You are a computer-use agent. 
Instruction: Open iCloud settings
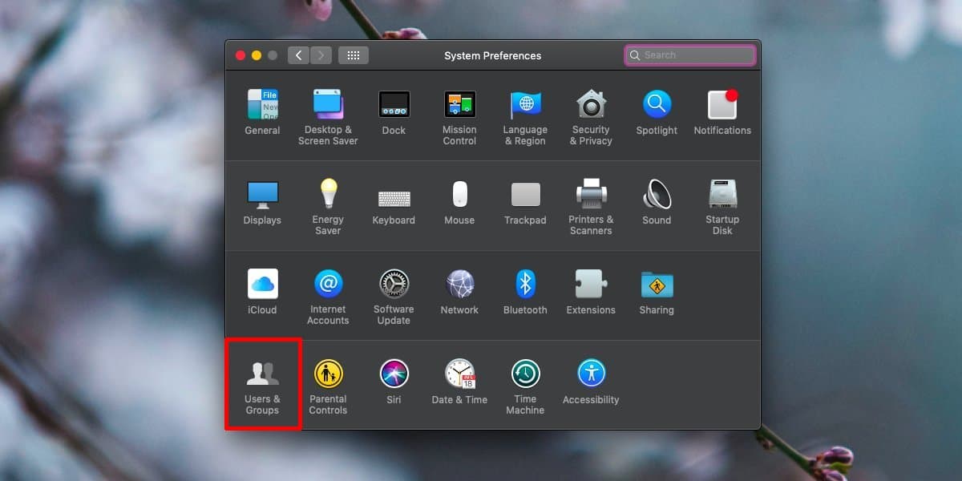tap(262, 292)
